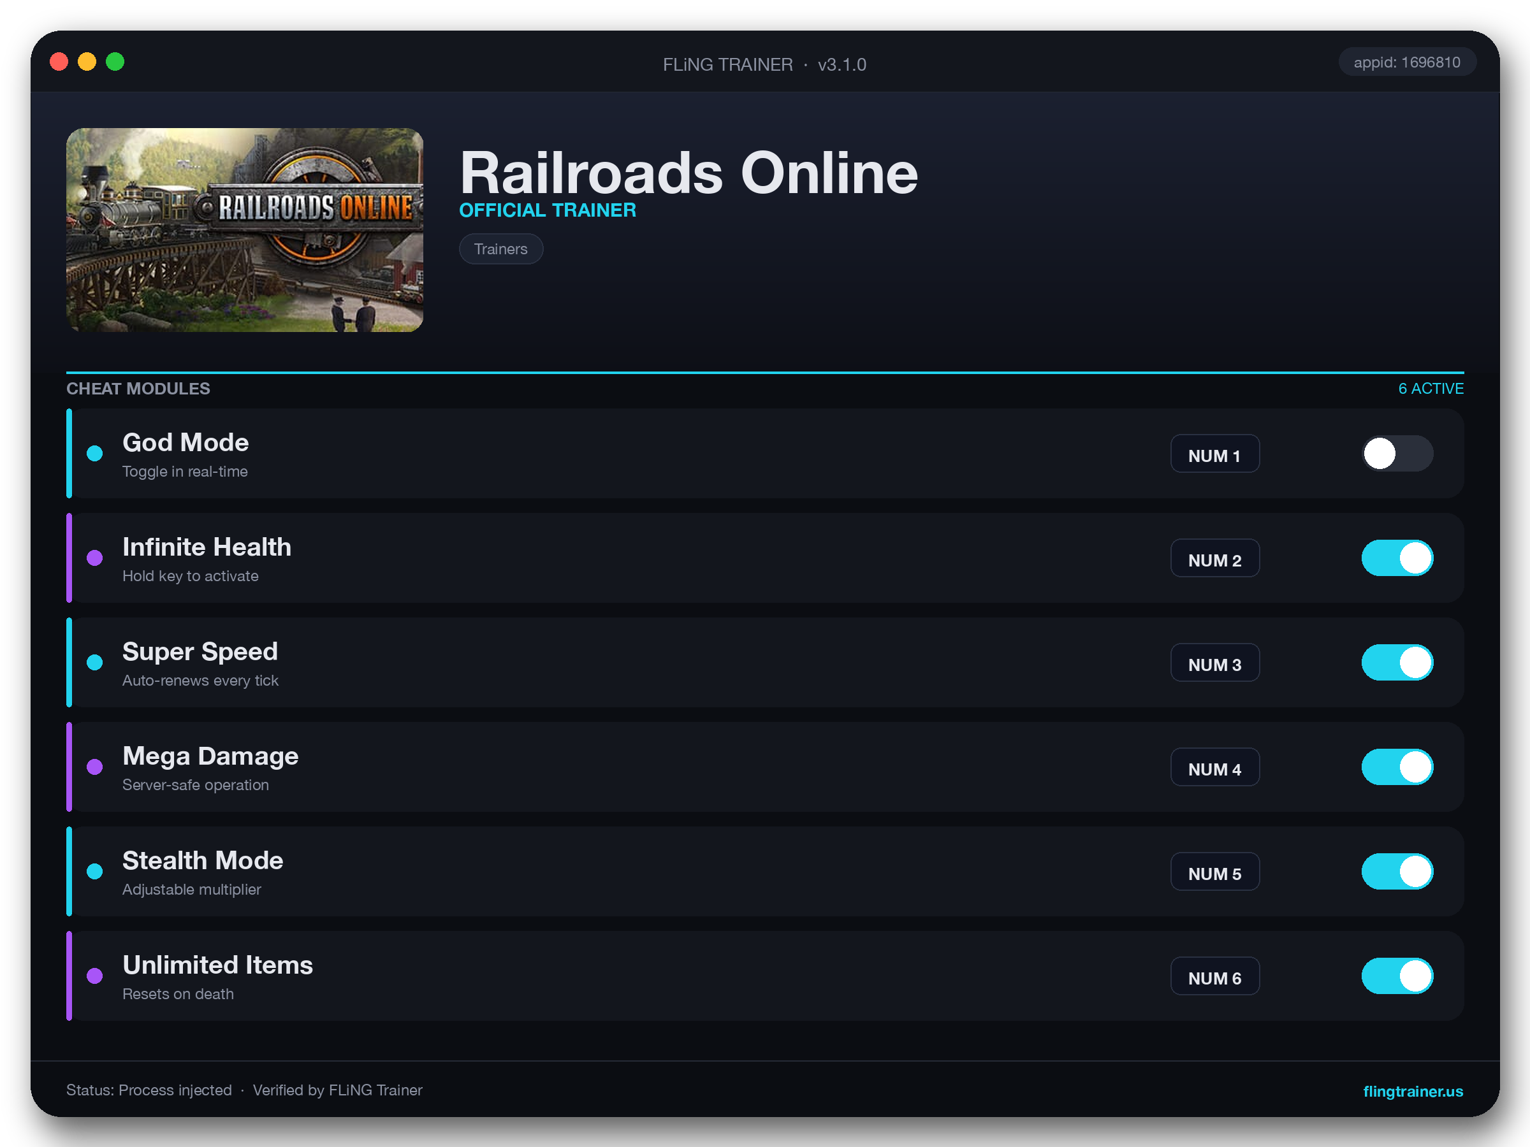1530x1147 pixels.
Task: Click the appid 1696810 badge
Action: 1407,62
